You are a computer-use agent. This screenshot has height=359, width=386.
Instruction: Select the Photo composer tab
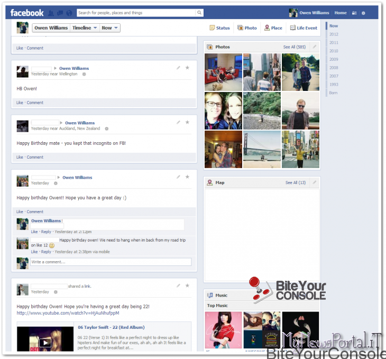coord(247,28)
